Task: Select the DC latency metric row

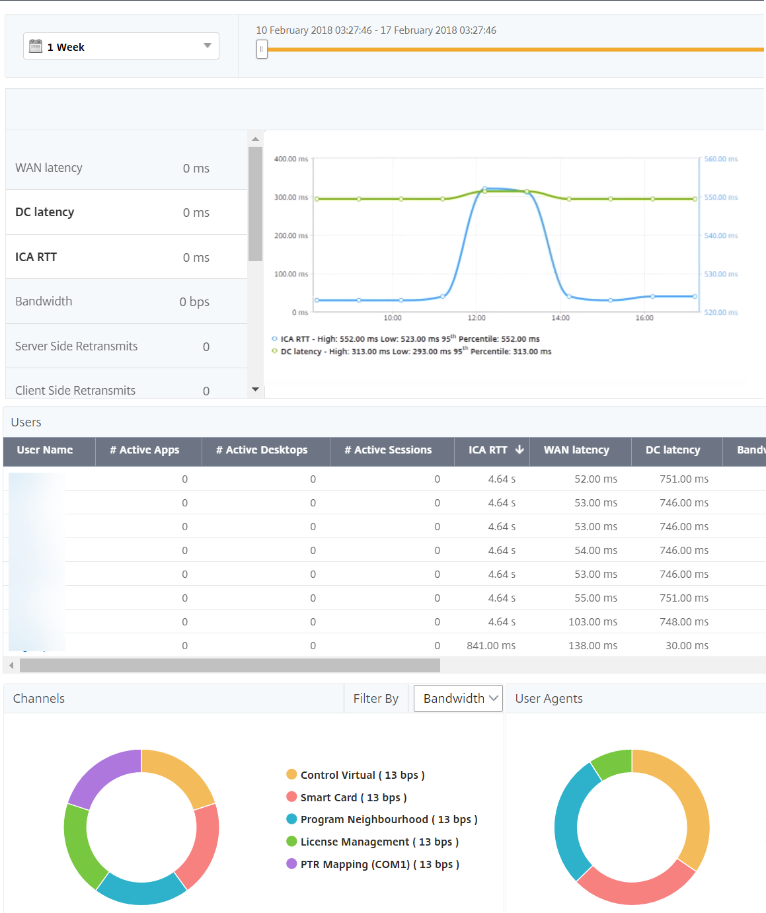Action: pyautogui.click(x=126, y=212)
